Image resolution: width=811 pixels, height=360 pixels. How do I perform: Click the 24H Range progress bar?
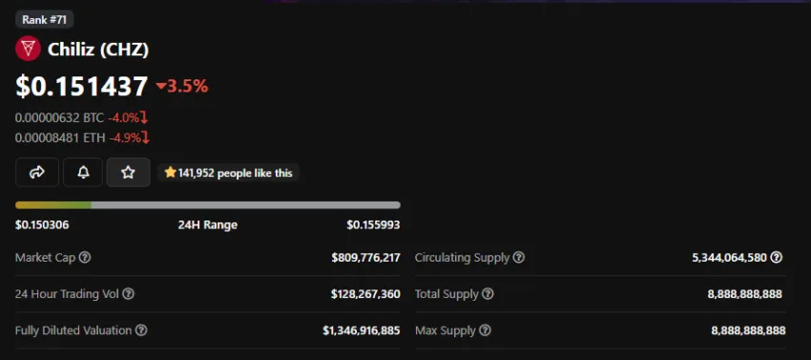point(207,205)
